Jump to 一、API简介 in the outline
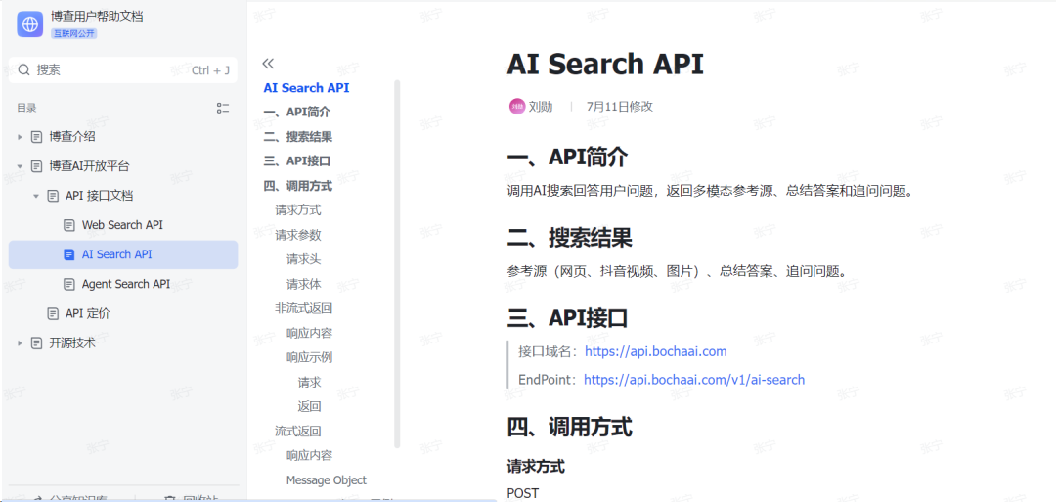The height and width of the screenshot is (502, 1056). (297, 113)
